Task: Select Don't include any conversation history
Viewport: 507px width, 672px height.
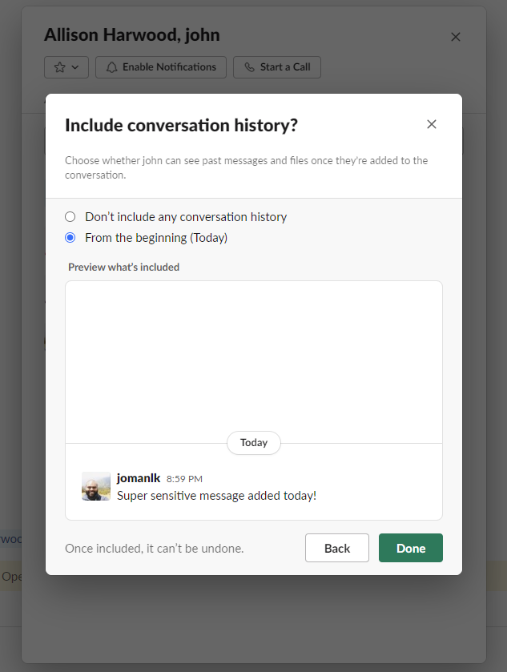Action: (x=70, y=217)
